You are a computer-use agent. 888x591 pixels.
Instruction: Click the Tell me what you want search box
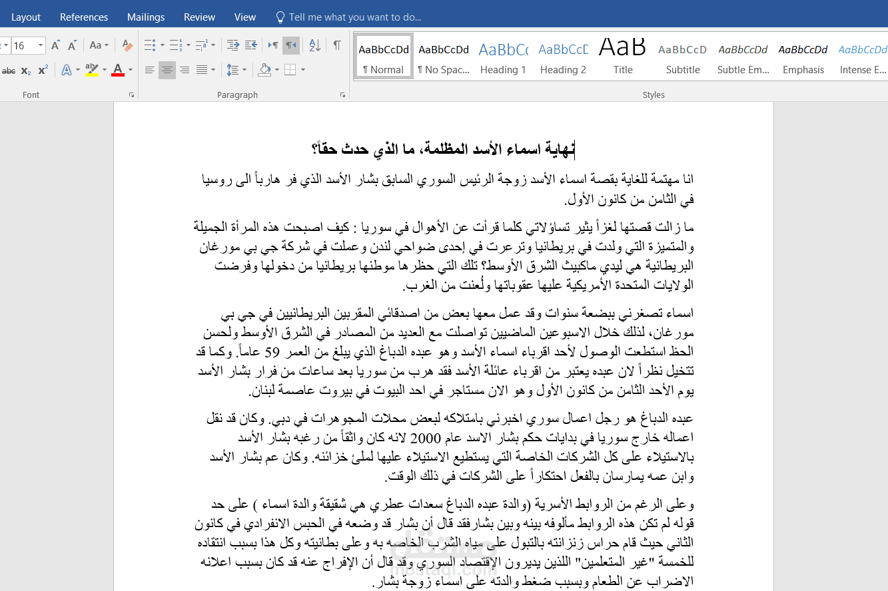[x=348, y=17]
